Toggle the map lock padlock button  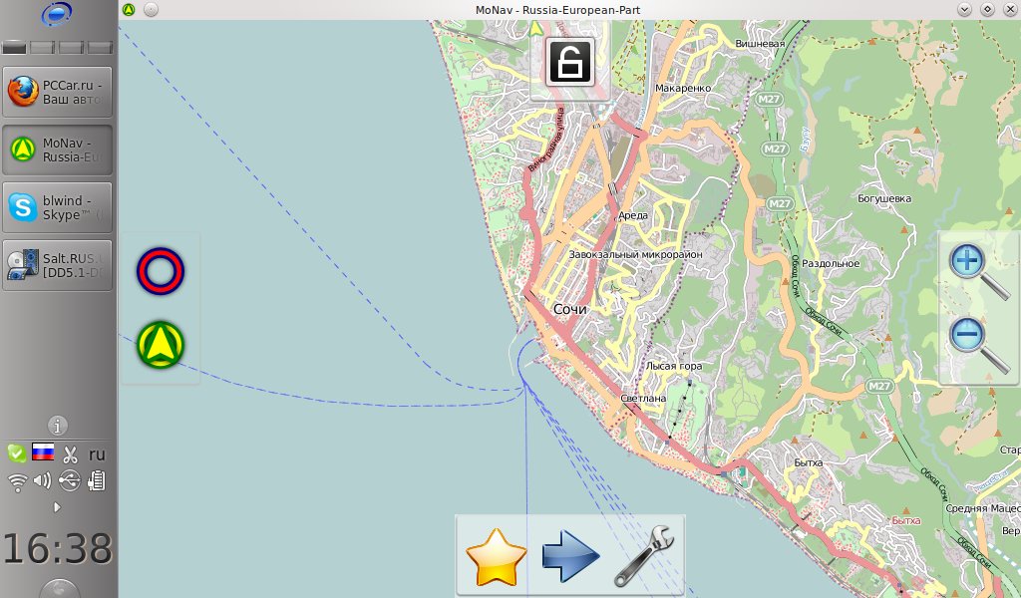click(569, 62)
